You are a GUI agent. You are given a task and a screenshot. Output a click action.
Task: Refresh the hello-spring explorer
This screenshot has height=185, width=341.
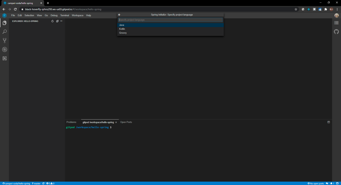coord(53,21)
